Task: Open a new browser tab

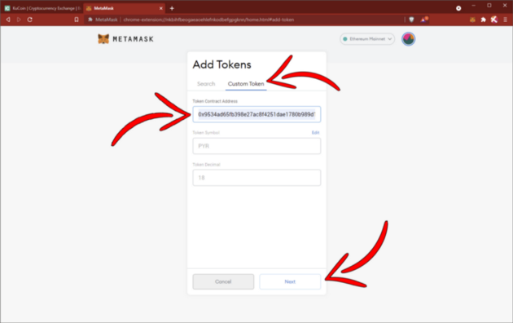Action: click(x=172, y=8)
